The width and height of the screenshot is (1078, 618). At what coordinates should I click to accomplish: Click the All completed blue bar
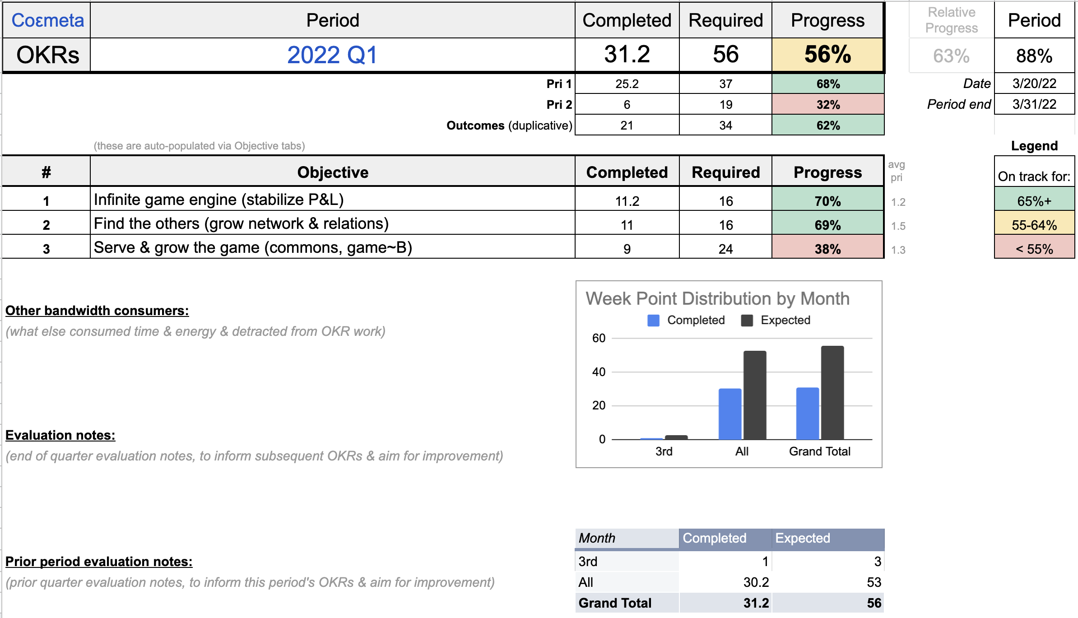click(730, 414)
